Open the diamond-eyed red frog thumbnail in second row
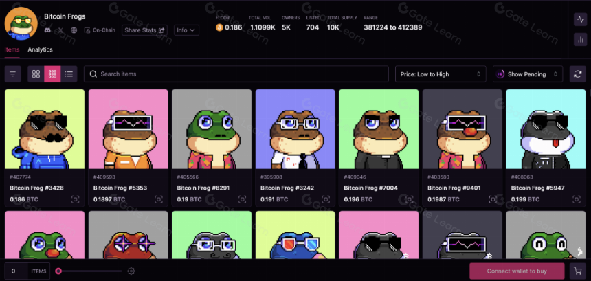The width and height of the screenshot is (591, 281). pyautogui.click(x=128, y=235)
